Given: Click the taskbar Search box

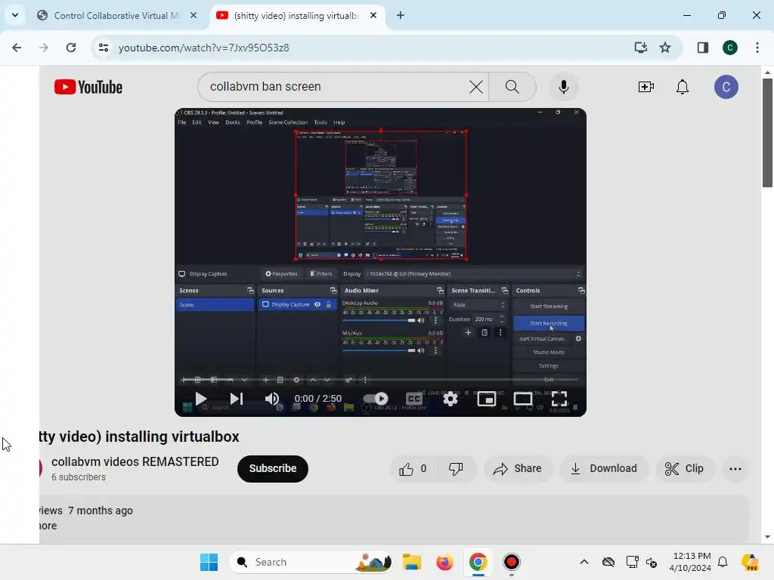Looking at the screenshot, I should (311, 562).
